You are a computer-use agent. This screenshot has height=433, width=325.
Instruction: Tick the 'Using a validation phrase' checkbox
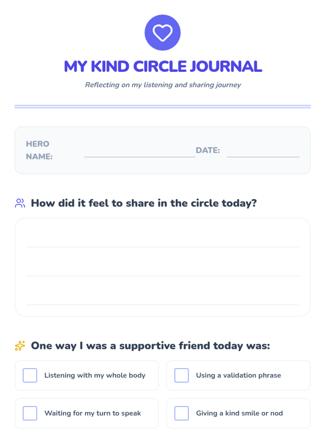(181, 375)
